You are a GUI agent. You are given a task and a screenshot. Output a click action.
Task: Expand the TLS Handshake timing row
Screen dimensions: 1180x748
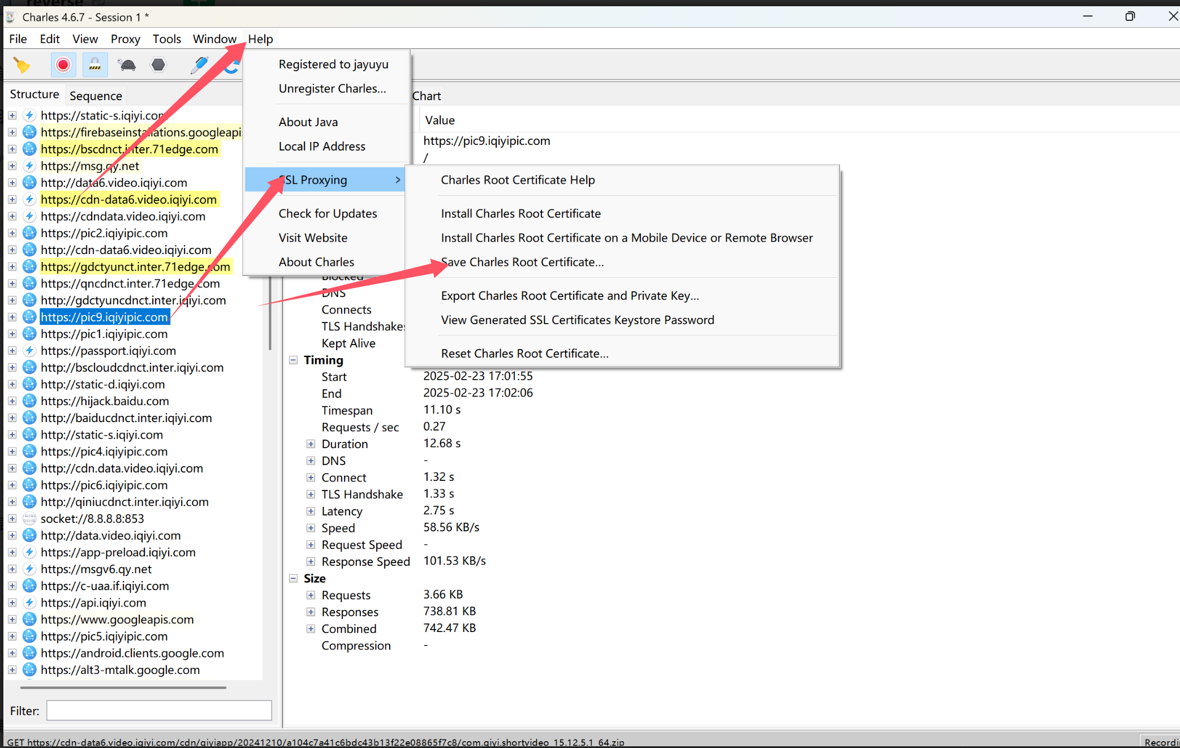point(311,495)
